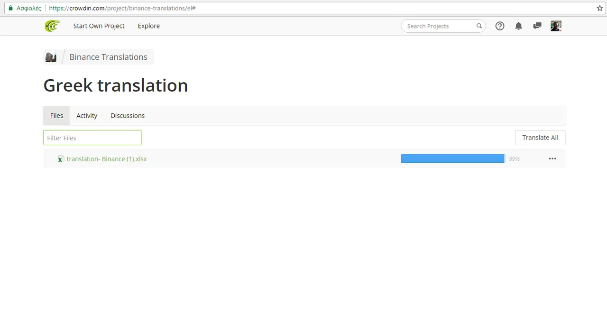Switch to the Discussions tab
This screenshot has height=335, width=607.
[128, 116]
